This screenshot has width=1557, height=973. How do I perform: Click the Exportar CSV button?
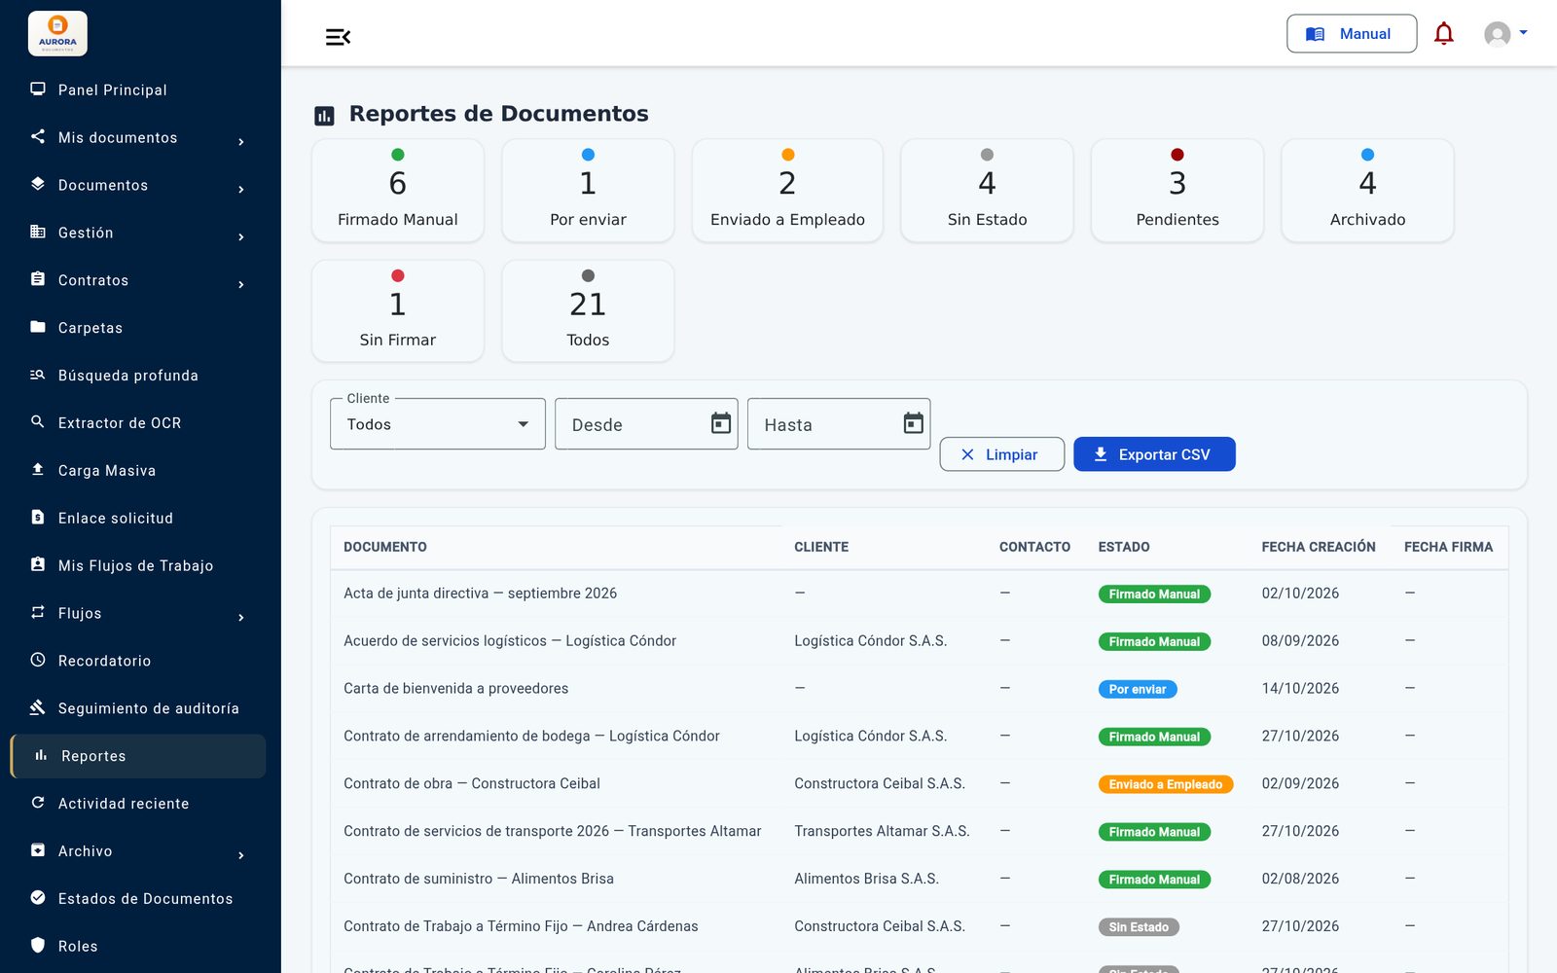point(1154,454)
